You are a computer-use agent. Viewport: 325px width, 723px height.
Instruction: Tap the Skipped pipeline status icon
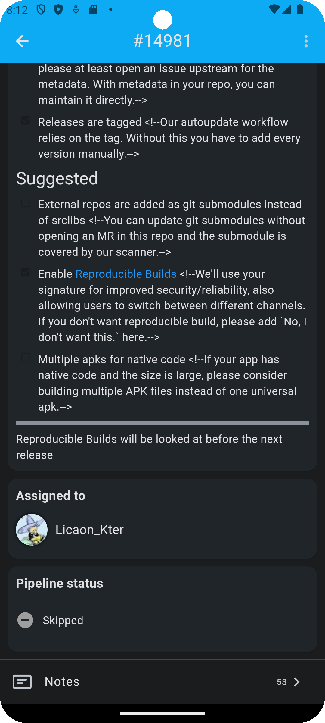(25, 620)
